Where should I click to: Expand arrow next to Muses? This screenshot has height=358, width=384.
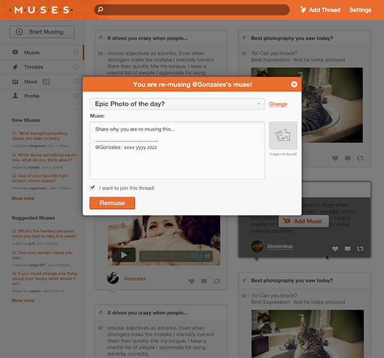(x=76, y=52)
